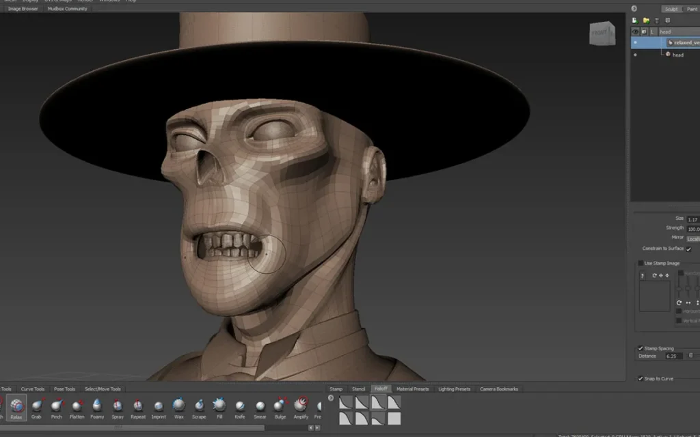Select the Wax sculpt tool

[x=179, y=408]
